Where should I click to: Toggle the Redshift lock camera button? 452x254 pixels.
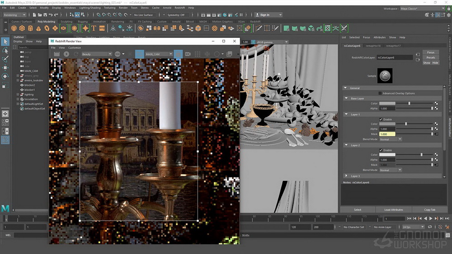178,54
